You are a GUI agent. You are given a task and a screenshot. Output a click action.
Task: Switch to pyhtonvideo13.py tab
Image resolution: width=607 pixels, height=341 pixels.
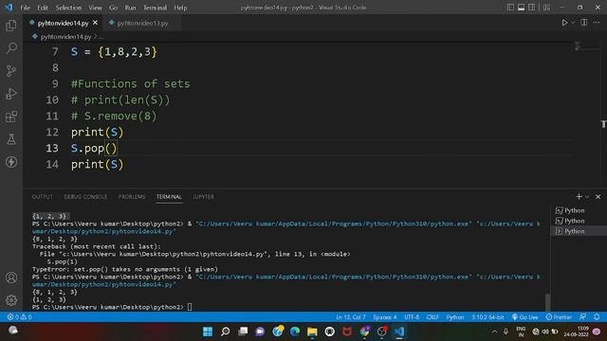point(142,23)
